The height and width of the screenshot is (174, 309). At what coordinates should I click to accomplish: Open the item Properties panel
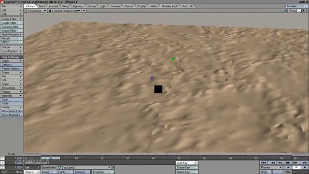103,172
